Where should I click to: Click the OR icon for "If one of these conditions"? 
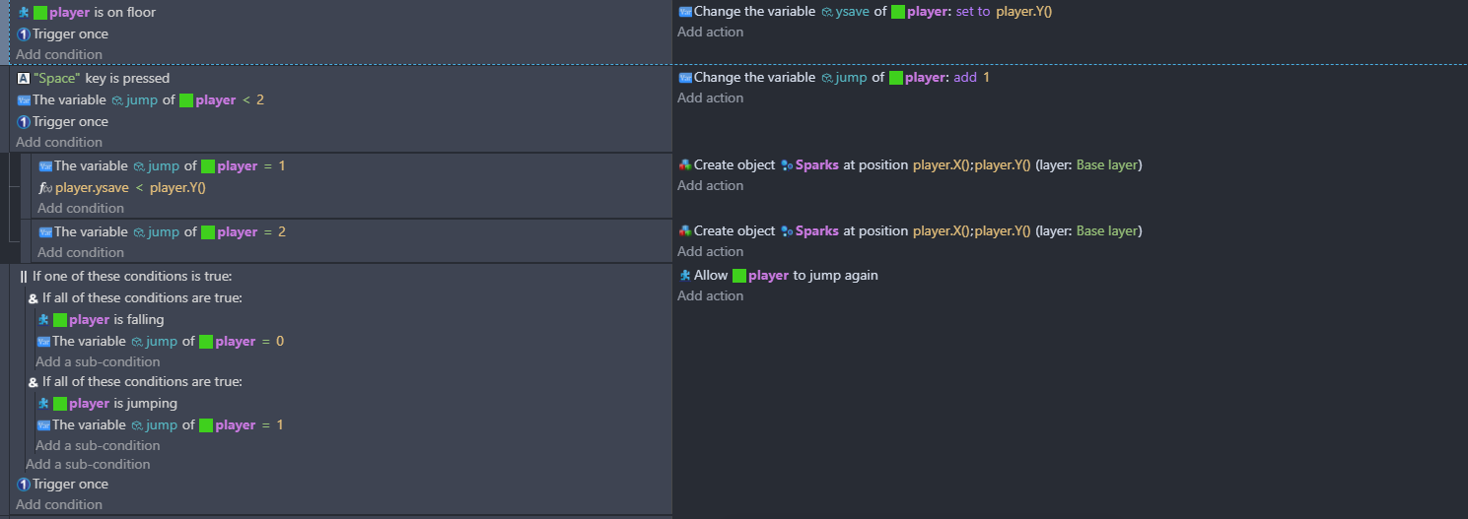pyautogui.click(x=24, y=277)
